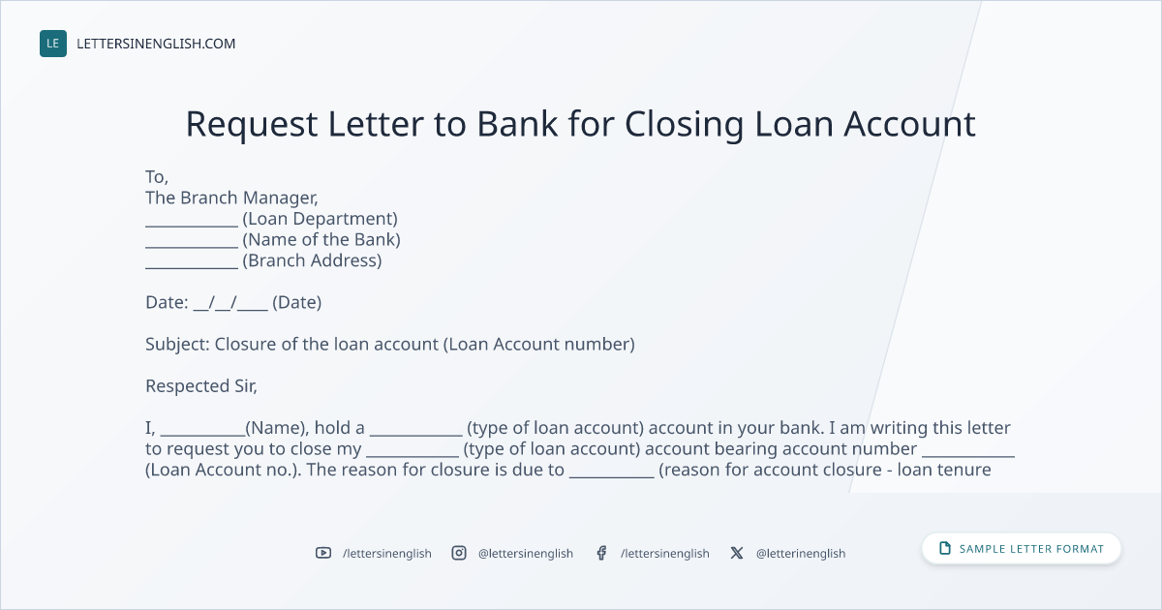Click the Date blank field
Viewport: 1162px width, 610px height.
click(x=230, y=302)
